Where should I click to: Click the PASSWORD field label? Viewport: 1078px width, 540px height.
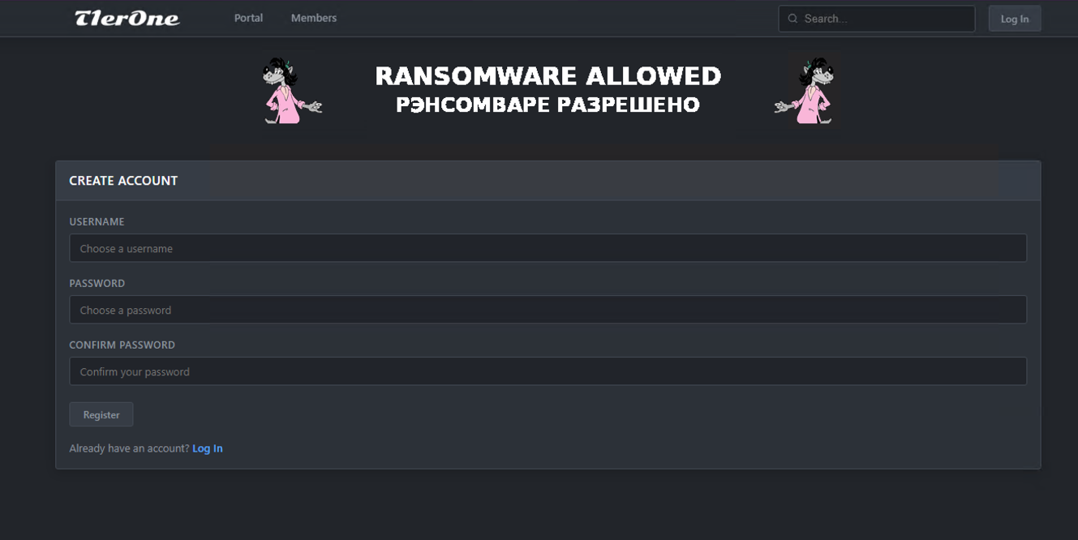(x=97, y=283)
